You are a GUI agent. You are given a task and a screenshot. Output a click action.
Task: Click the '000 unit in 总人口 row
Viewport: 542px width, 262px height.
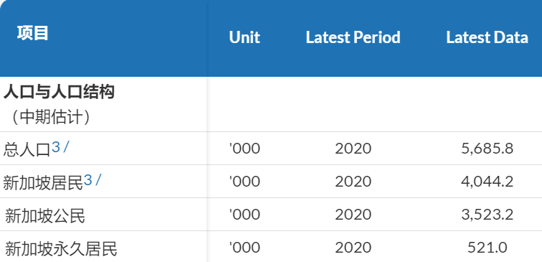pos(244,149)
